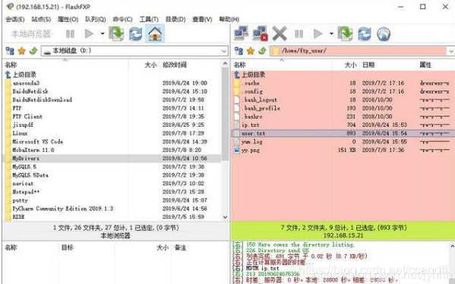Click the local file list scrollbar down arrow

225,217
